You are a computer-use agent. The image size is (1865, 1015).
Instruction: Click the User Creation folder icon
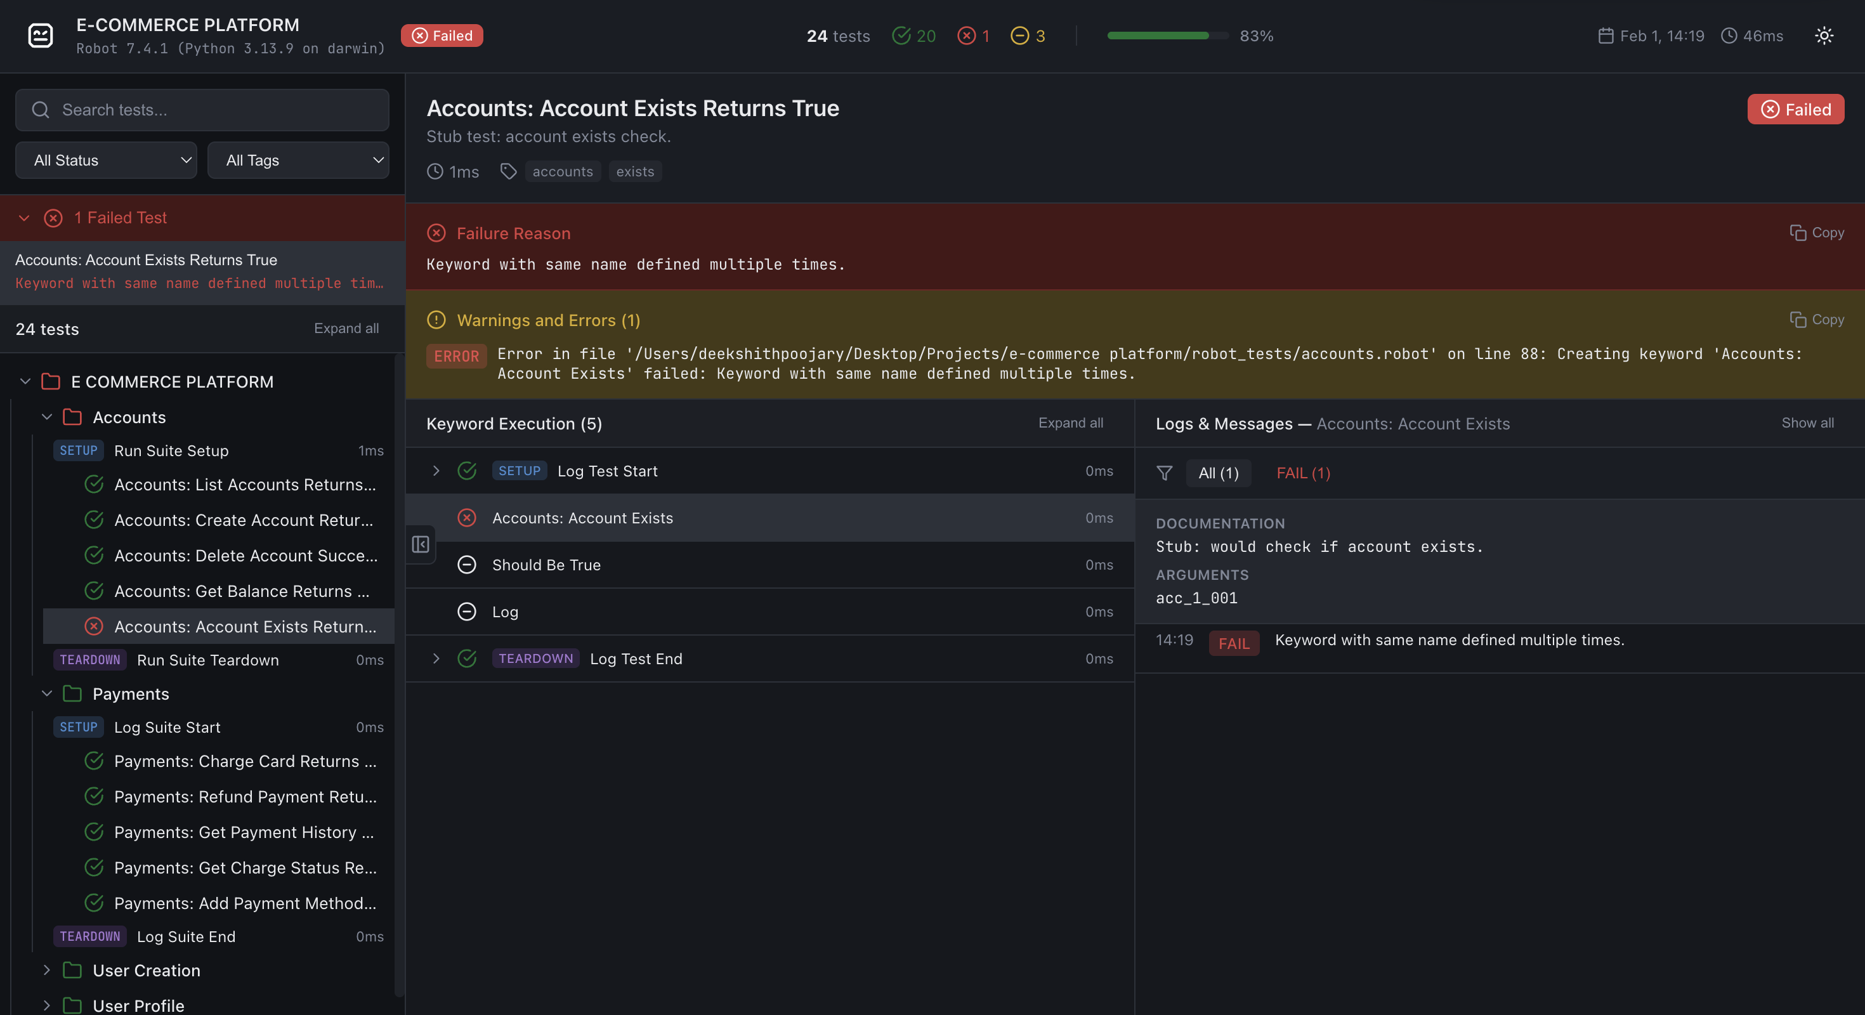click(72, 970)
